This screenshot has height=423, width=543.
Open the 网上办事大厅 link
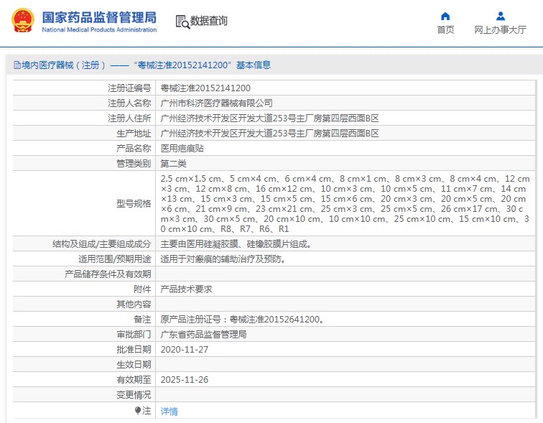coord(500,29)
